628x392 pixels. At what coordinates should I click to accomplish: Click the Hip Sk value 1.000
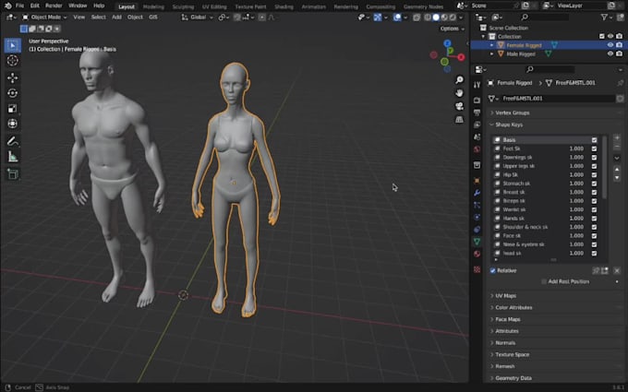[576, 175]
